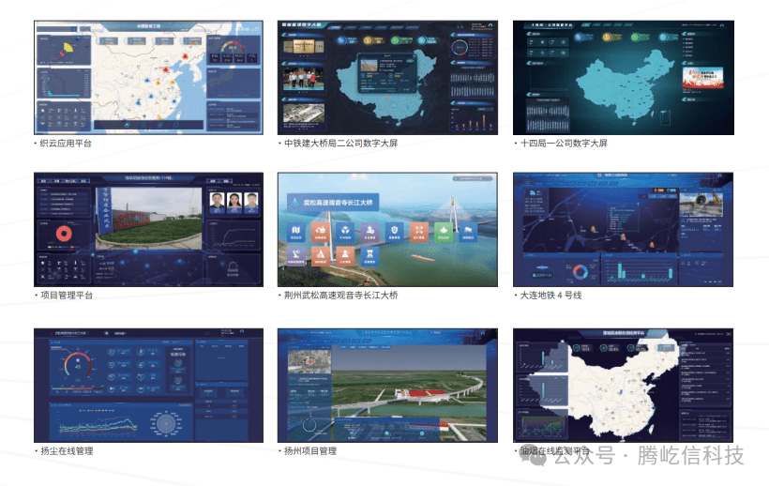Click the orange module icon in bridge dashboard top row
This screenshot has height=486, width=769.
321,231
